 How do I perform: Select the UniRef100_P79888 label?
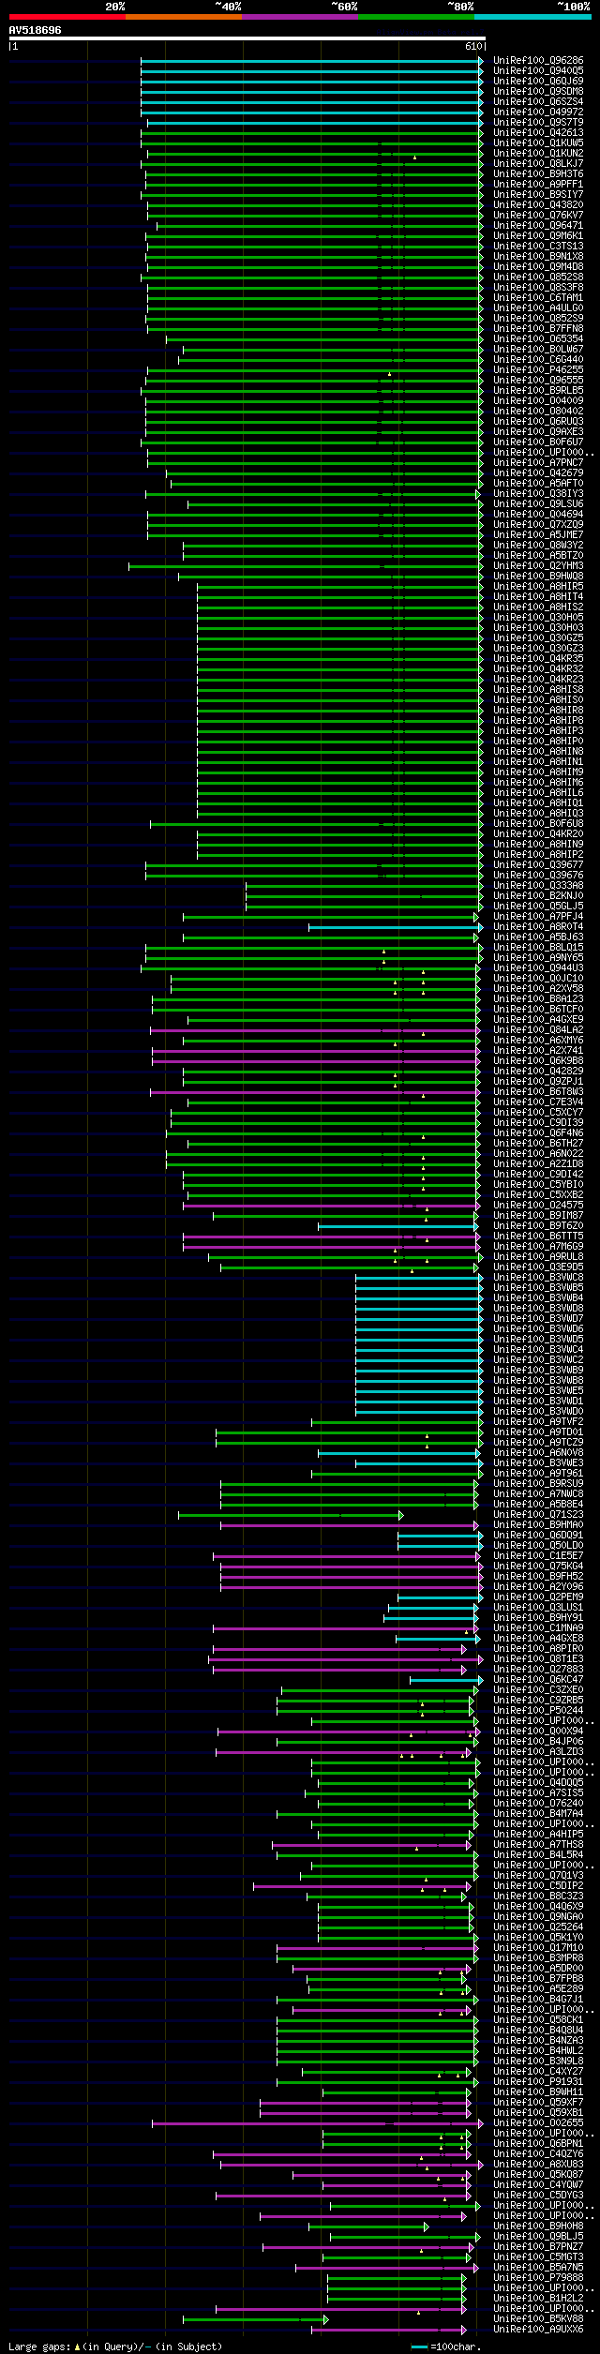[538, 2278]
